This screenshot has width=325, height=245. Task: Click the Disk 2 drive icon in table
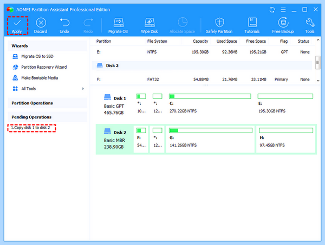(x=100, y=65)
